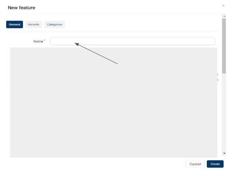Click the scrollbar track below the thumb
Screen dimensions: 228x171
[x=224, y=113]
